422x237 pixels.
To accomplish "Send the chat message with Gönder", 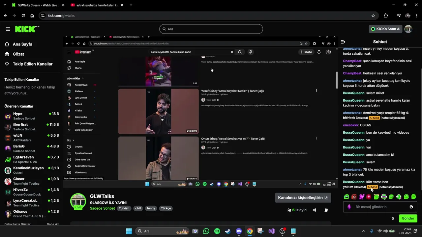I will 408,218.
